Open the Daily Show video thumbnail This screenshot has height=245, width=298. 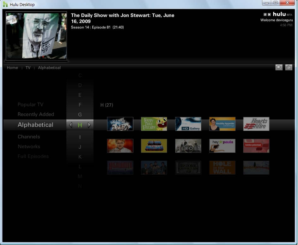[36, 36]
